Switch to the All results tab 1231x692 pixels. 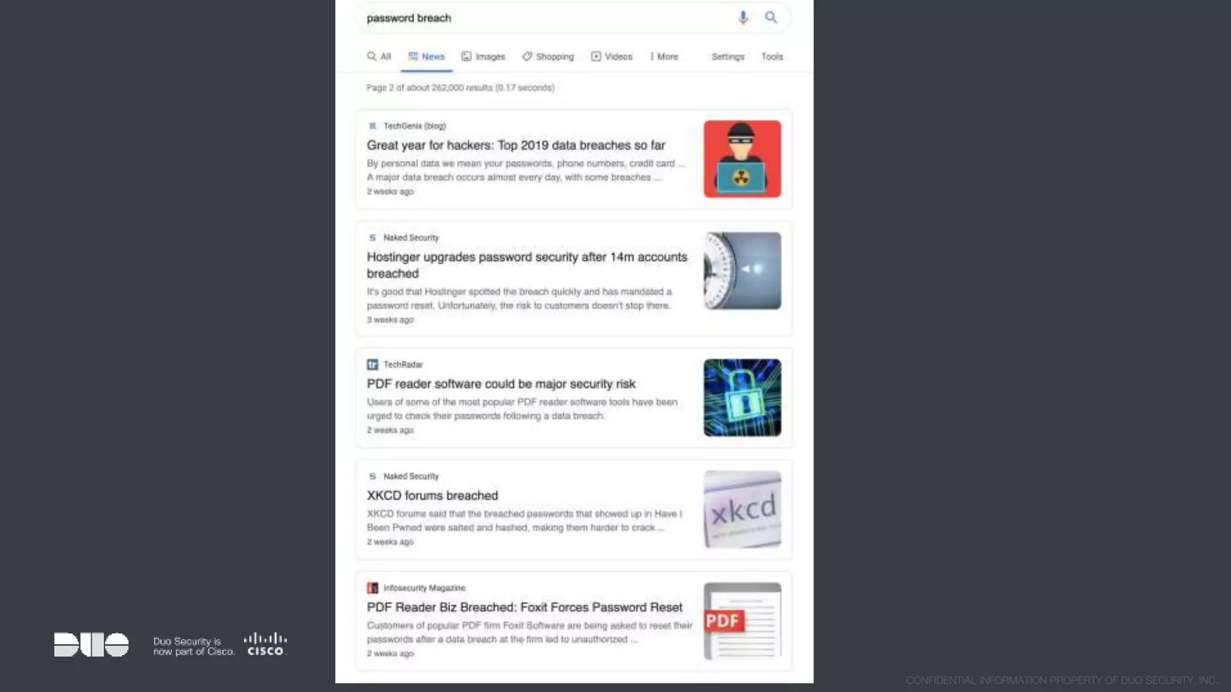tap(379, 56)
